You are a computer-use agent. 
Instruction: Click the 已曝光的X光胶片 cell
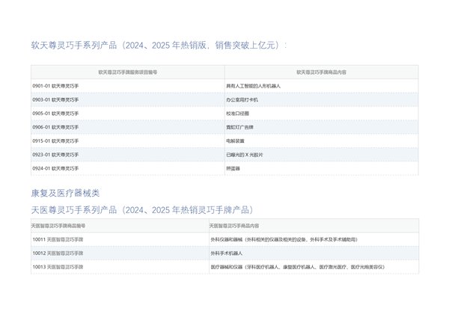pos(245,154)
